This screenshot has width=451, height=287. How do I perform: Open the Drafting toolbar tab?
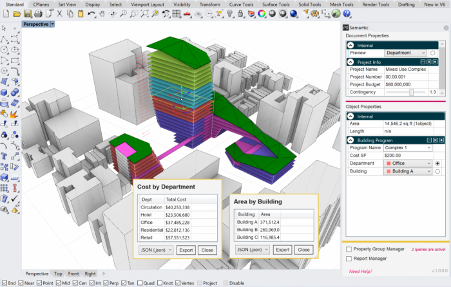pyautogui.click(x=406, y=5)
